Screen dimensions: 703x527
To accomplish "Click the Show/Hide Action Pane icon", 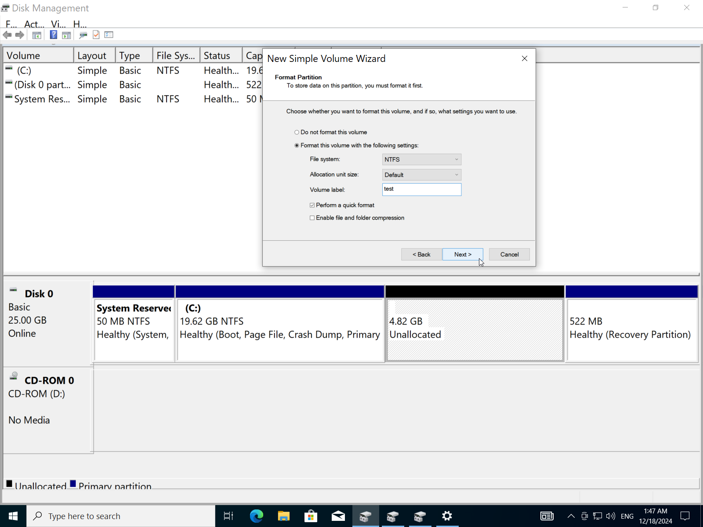I will click(66, 35).
